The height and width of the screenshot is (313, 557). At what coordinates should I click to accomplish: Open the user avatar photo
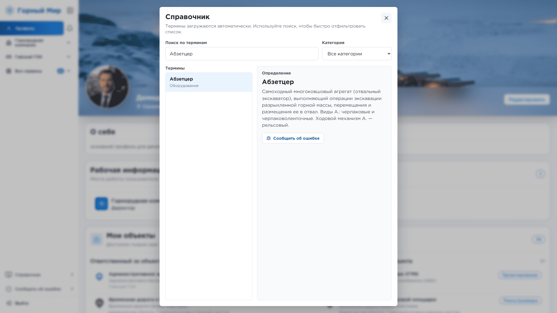tap(107, 86)
